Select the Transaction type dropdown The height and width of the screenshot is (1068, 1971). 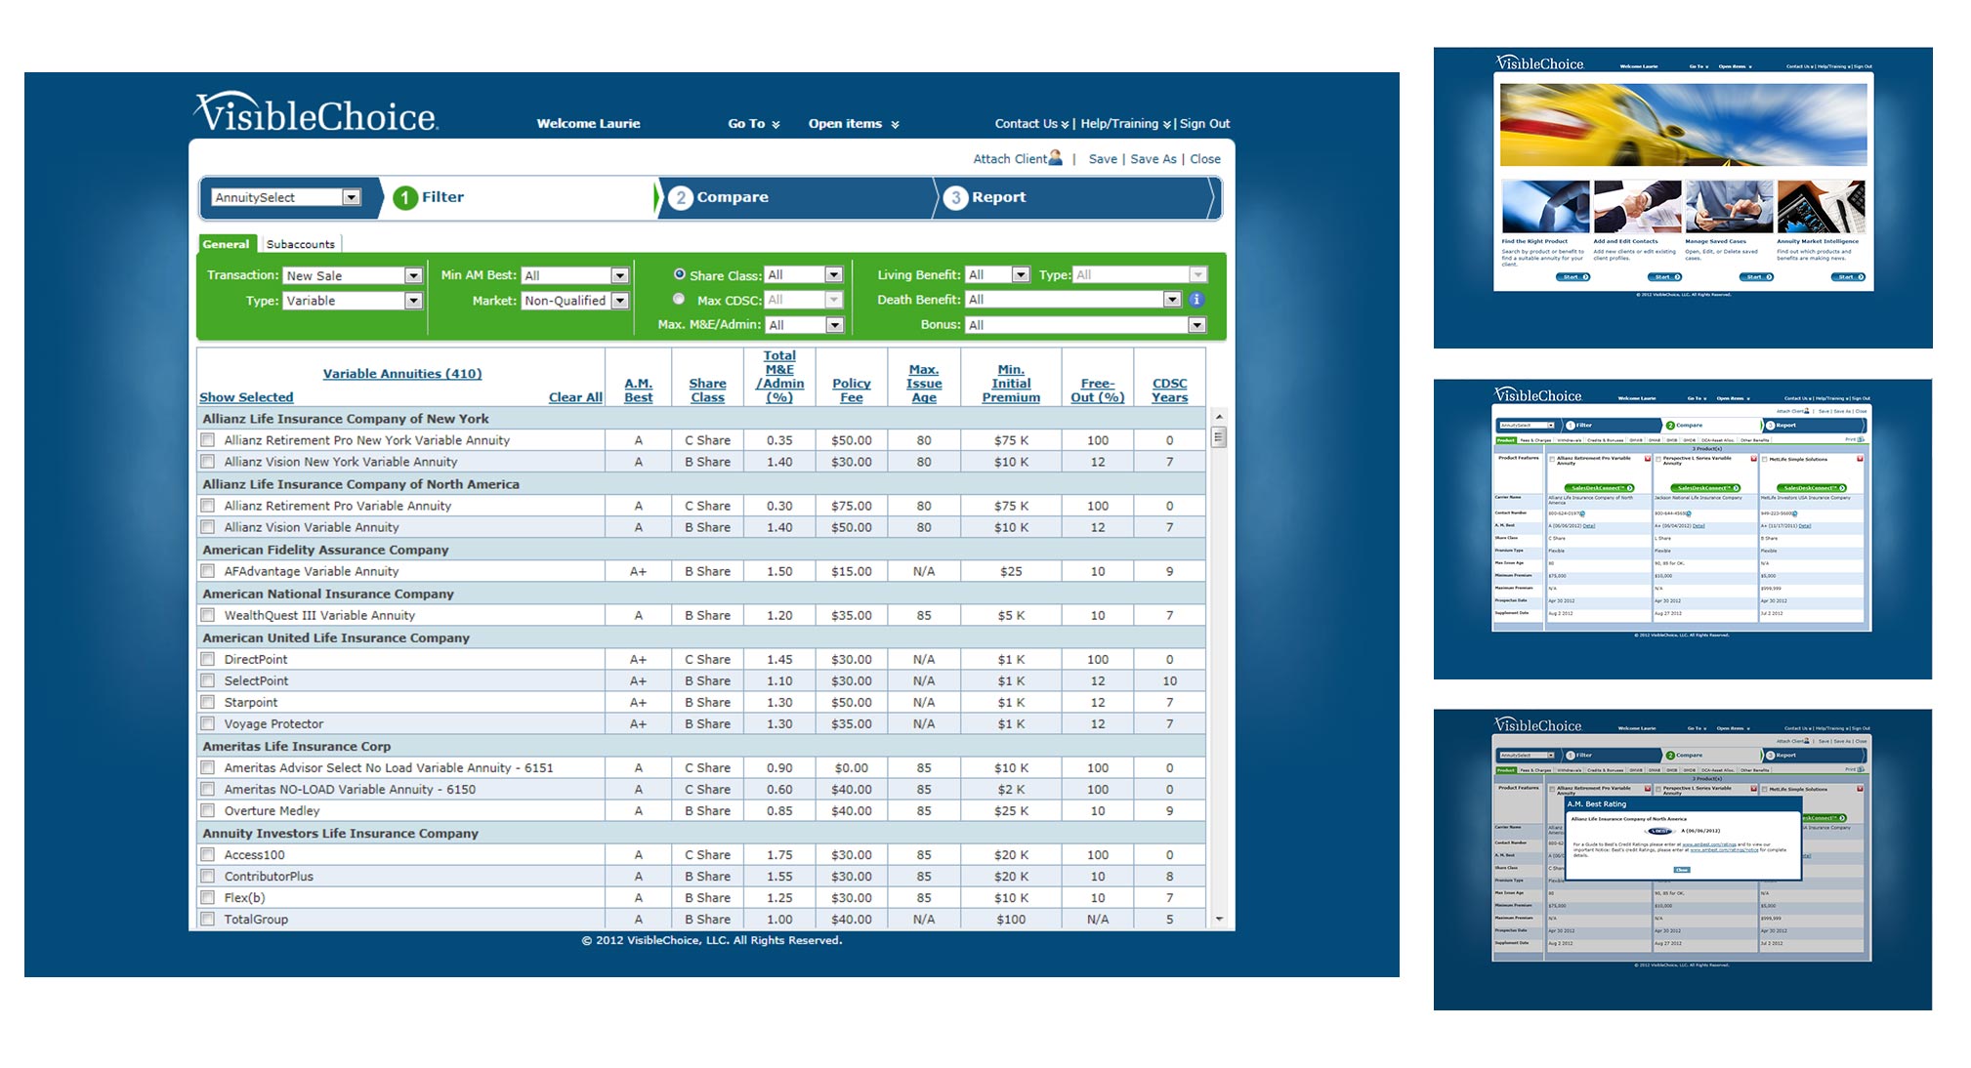click(350, 275)
